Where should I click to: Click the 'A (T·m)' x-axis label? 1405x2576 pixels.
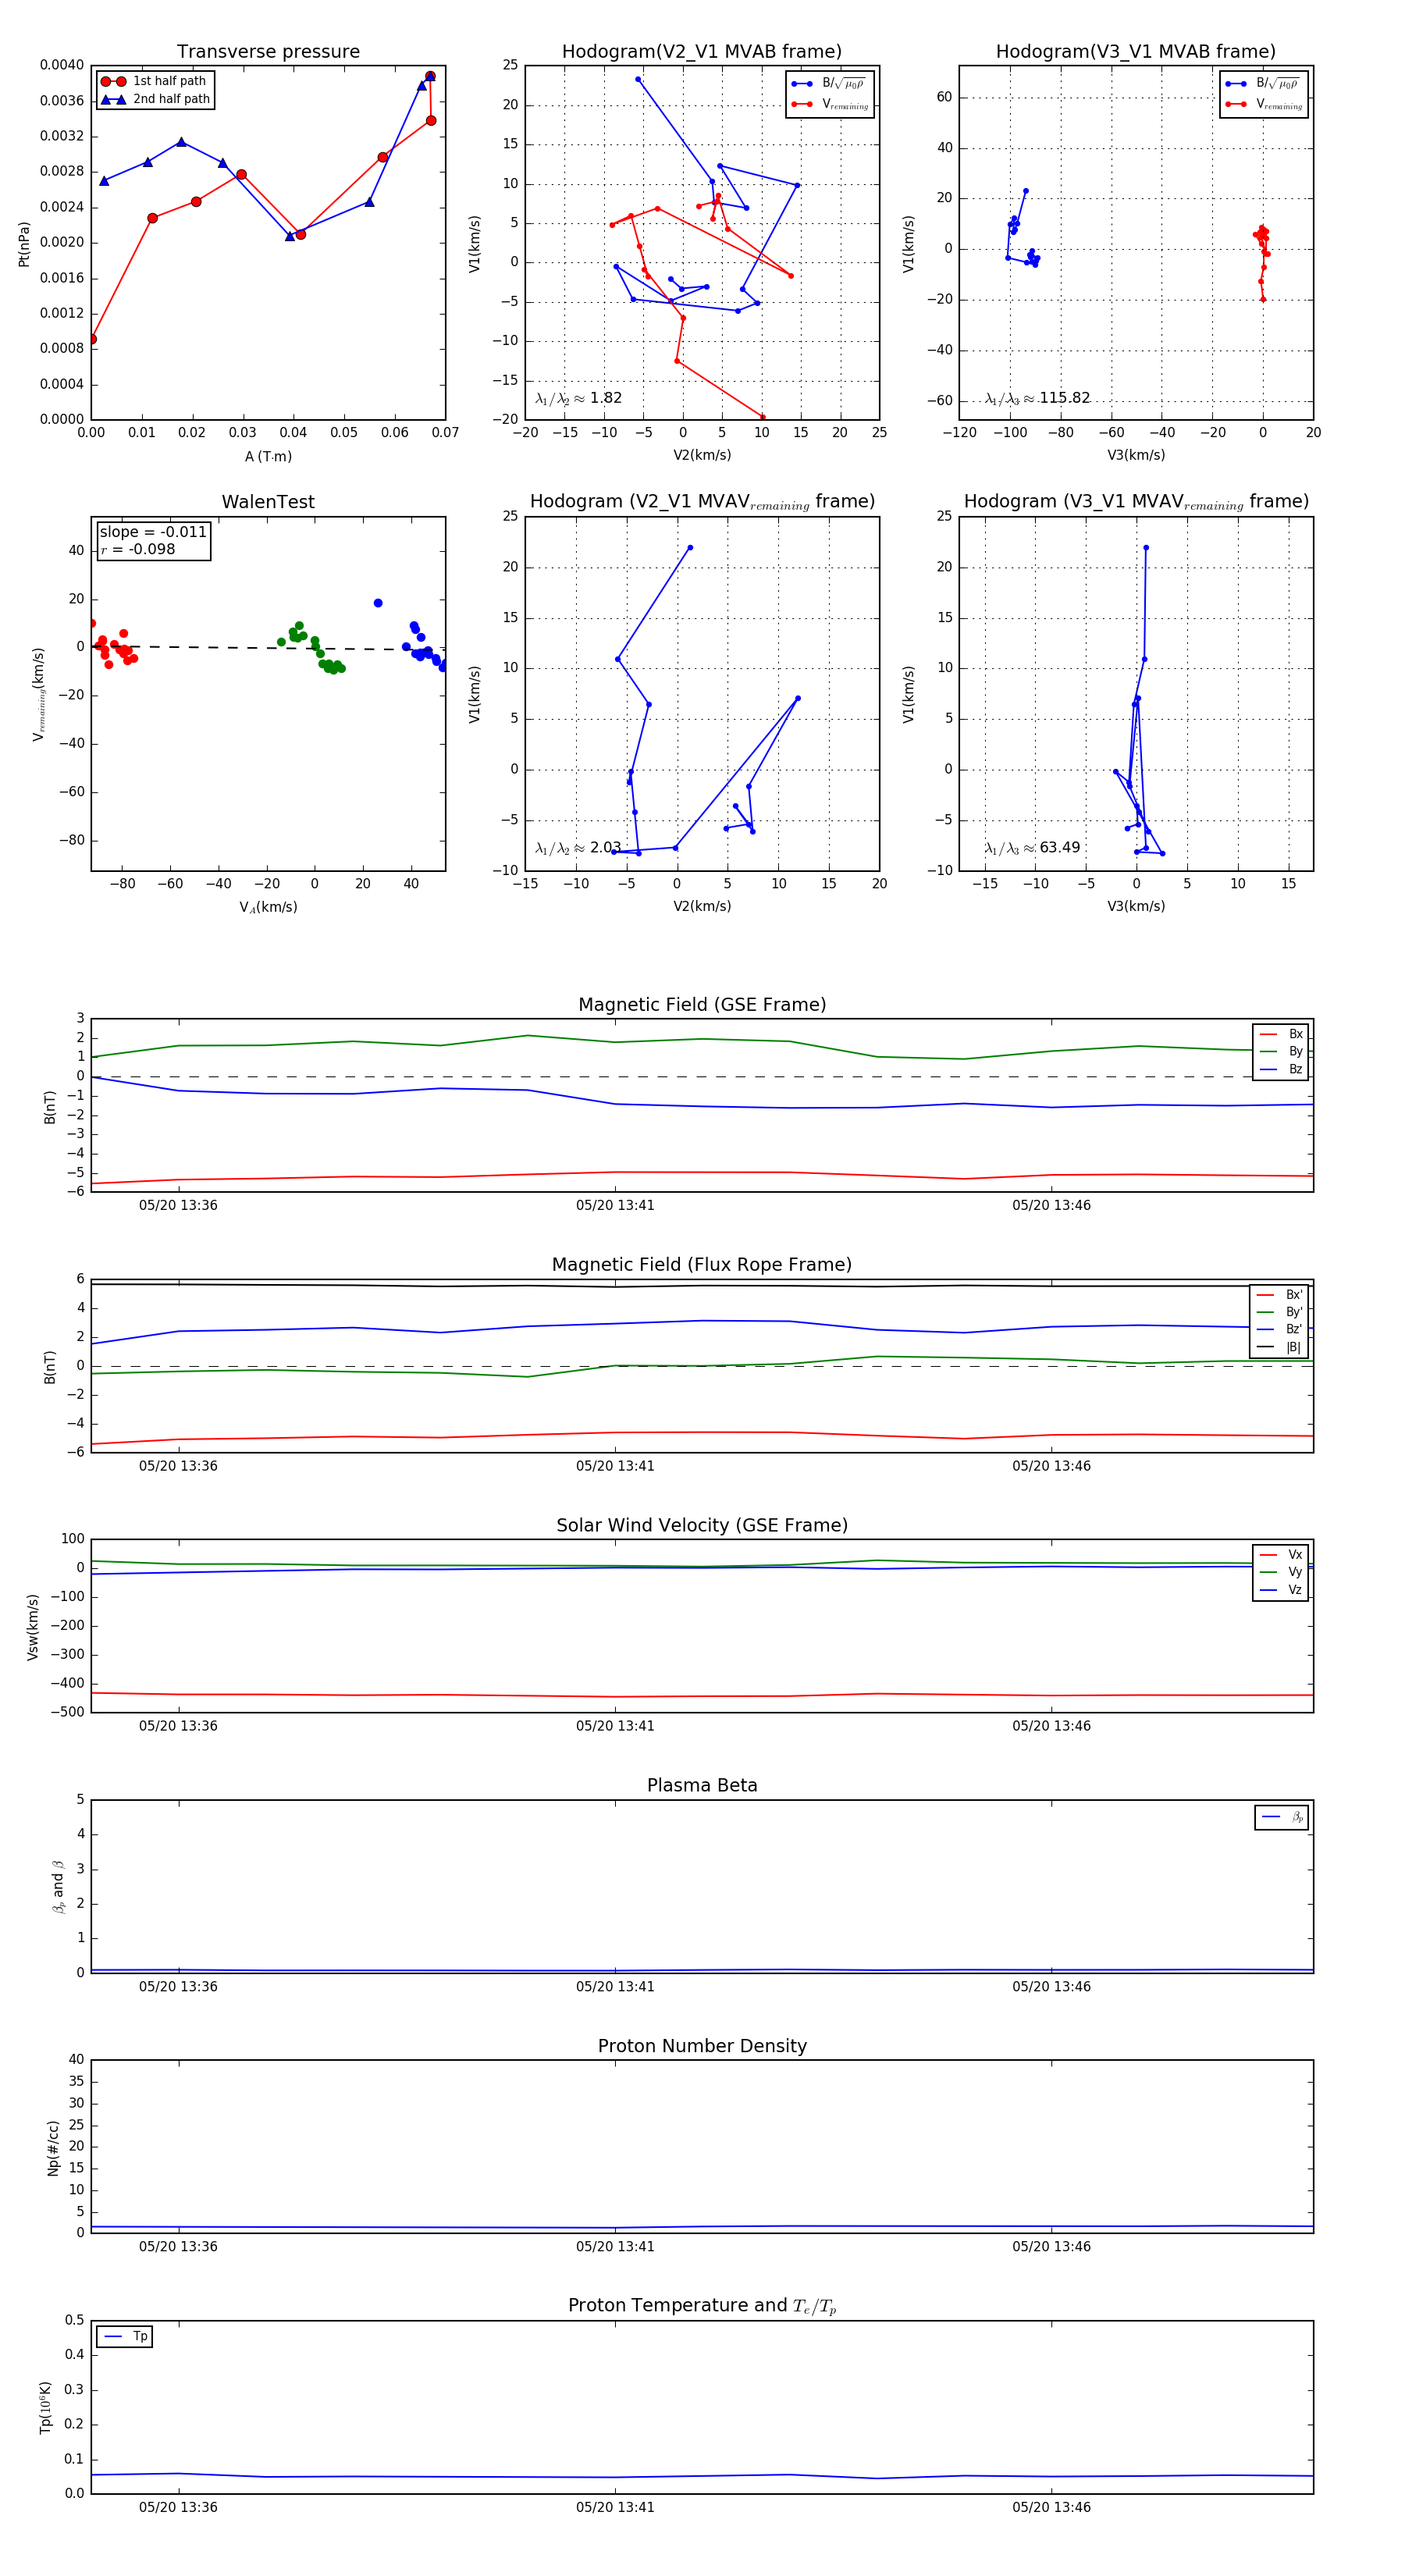268,457
